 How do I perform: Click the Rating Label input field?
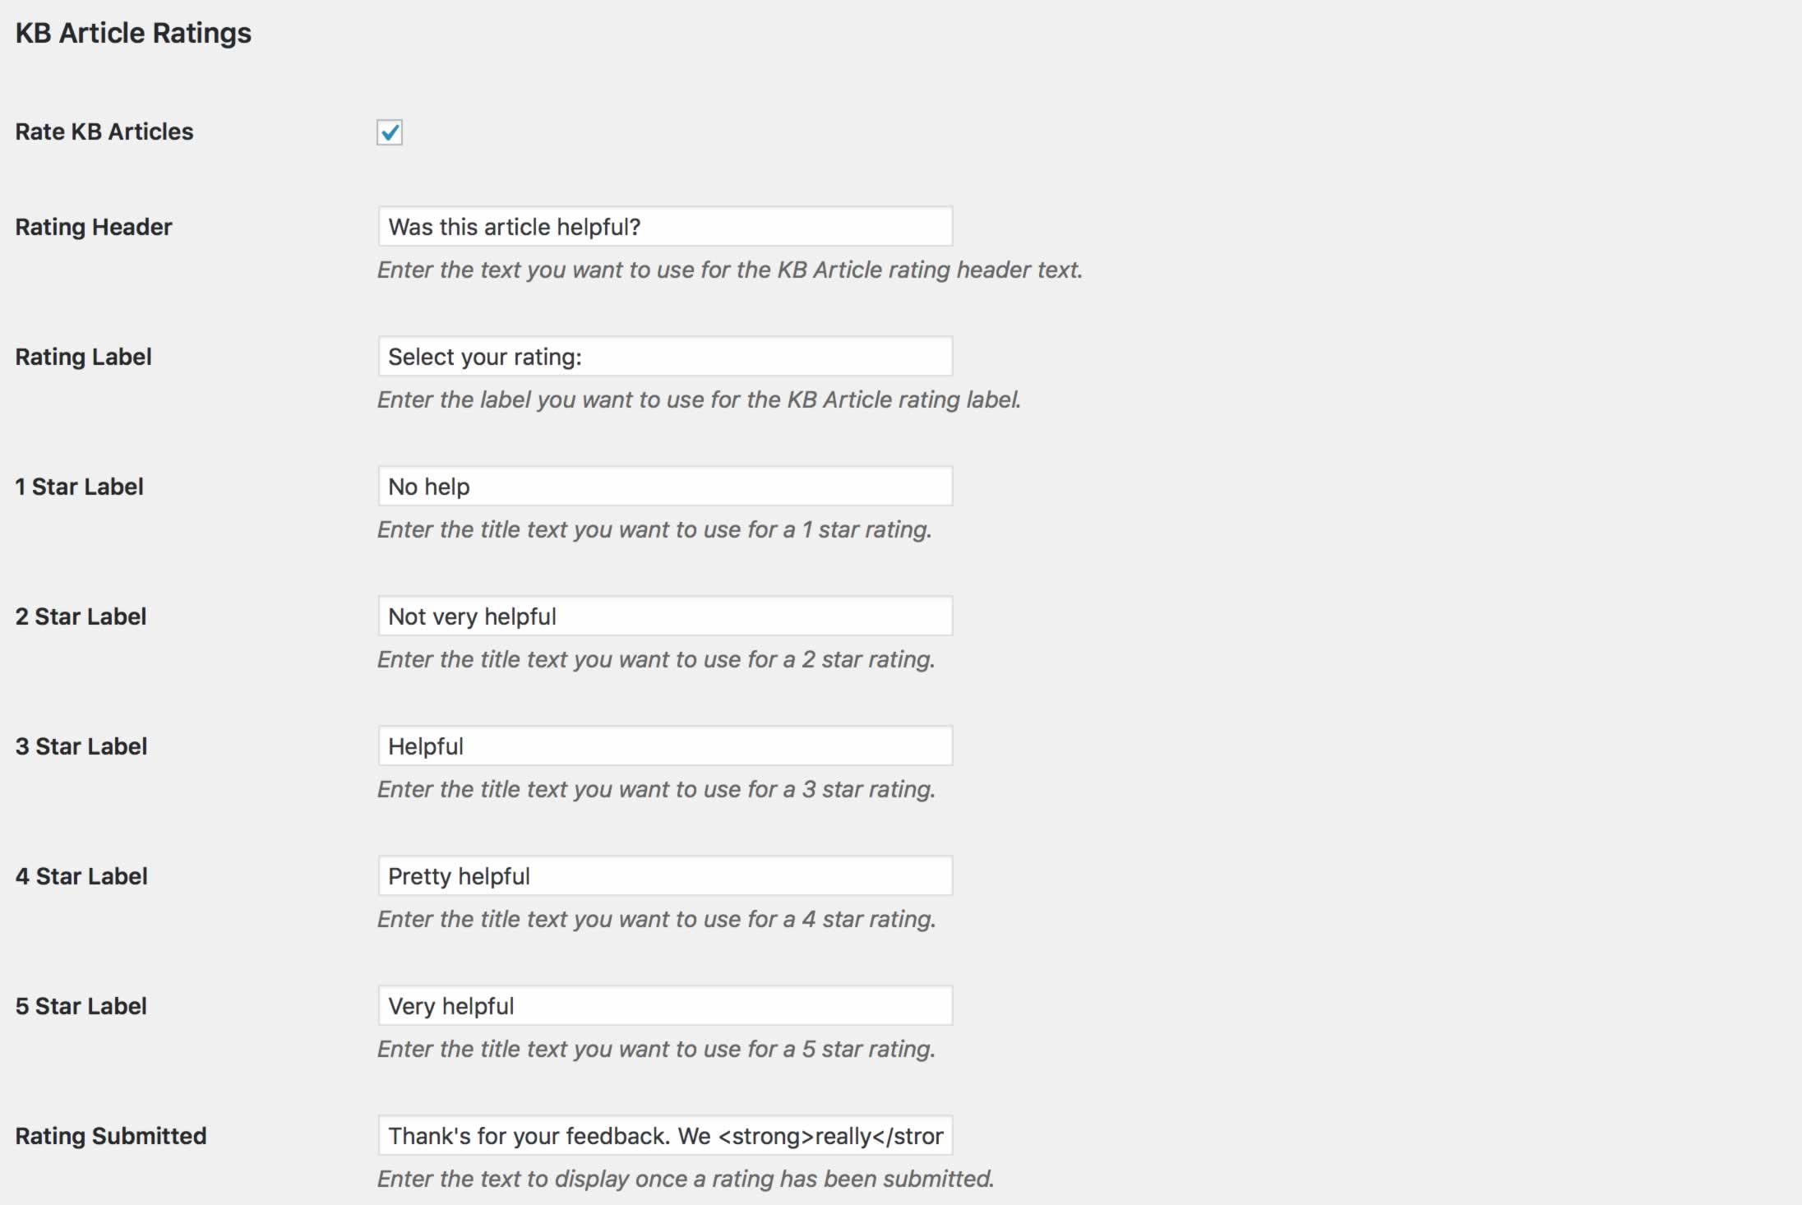[x=664, y=357]
